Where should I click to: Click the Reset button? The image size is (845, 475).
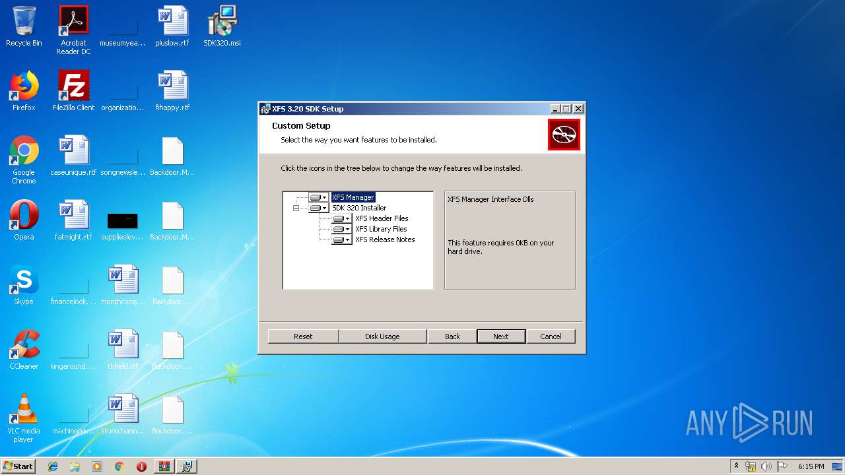303,336
